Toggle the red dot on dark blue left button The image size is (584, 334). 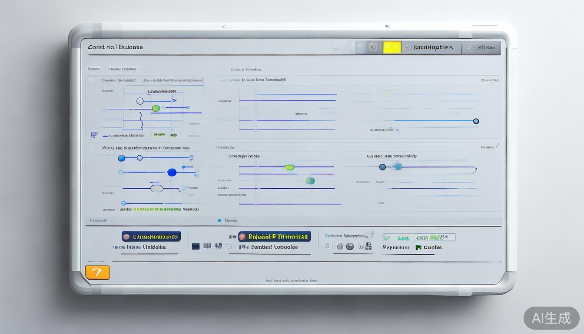tap(126, 237)
